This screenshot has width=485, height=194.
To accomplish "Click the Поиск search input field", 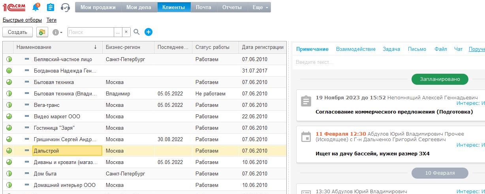I will point(91,32).
